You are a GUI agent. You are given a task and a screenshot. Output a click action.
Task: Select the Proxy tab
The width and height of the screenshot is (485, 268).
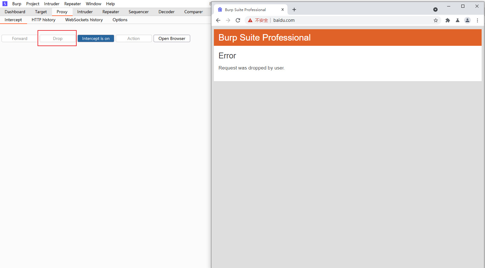pos(62,12)
